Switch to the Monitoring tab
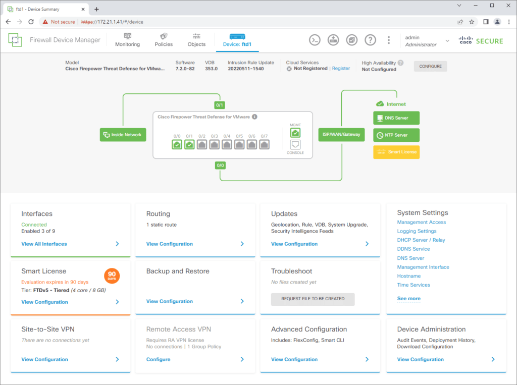 click(x=127, y=40)
